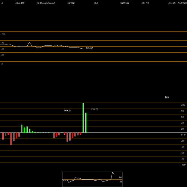Image resolution: width=187 pixels, height=187 pixels.
Task: Select the 968.24 price label
Action: click(68, 111)
